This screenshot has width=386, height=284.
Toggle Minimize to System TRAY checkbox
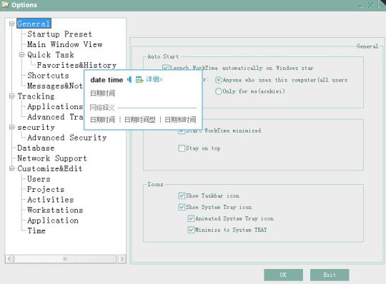click(x=191, y=230)
